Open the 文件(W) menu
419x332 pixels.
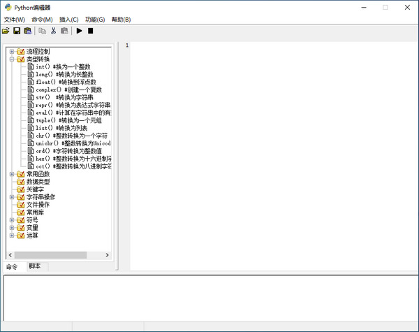(15, 20)
